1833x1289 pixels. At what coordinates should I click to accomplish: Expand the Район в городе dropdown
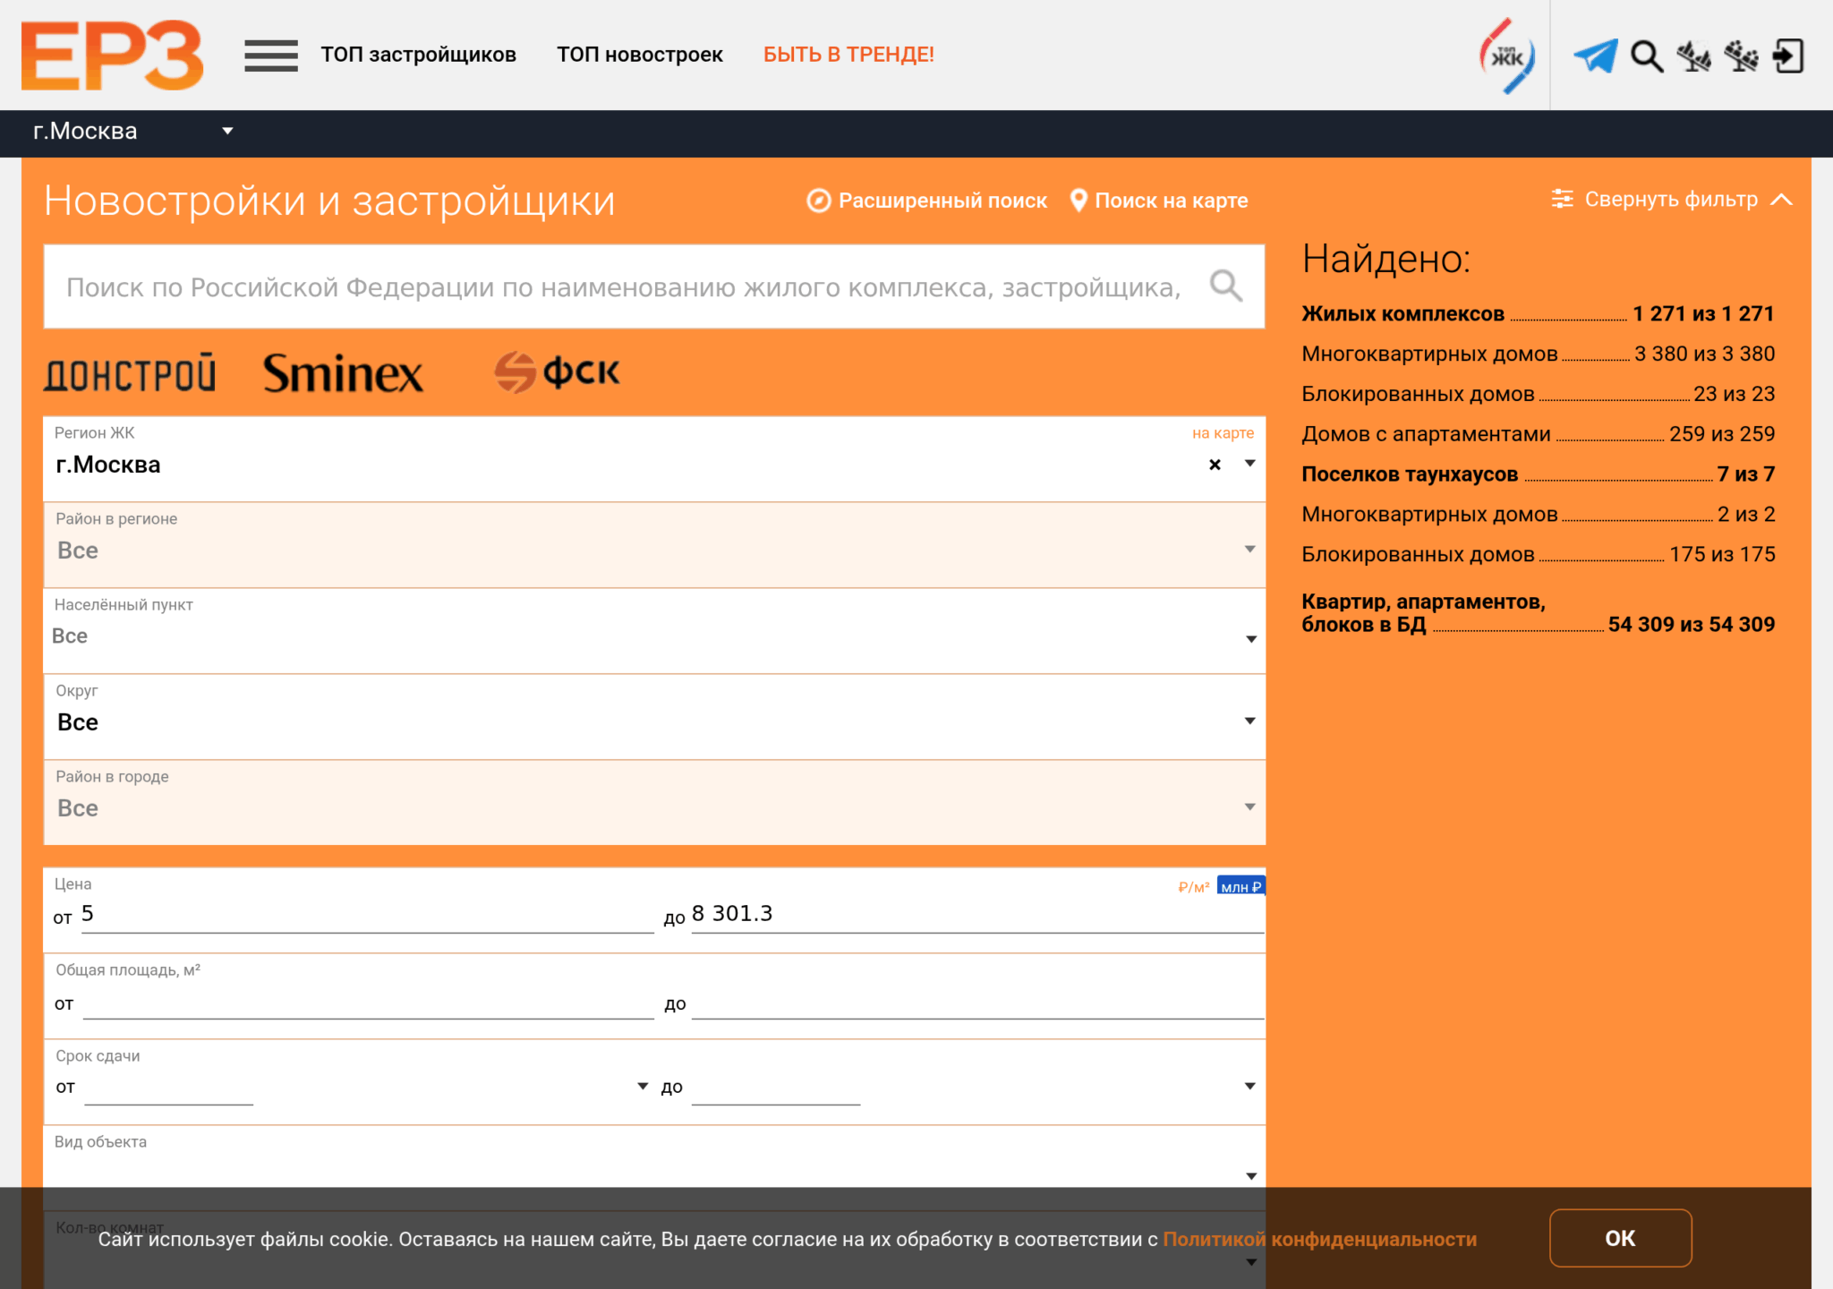pos(1250,807)
